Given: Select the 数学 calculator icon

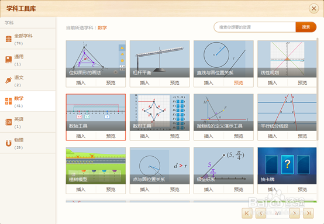Looking at the screenshot, I should [8, 101].
